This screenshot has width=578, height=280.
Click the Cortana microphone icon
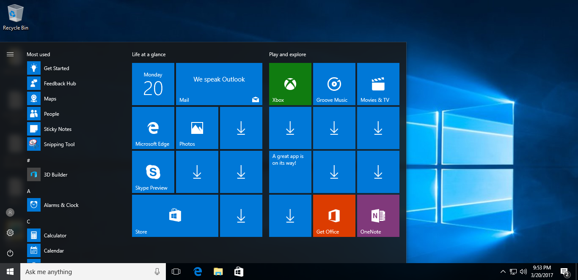(157, 272)
